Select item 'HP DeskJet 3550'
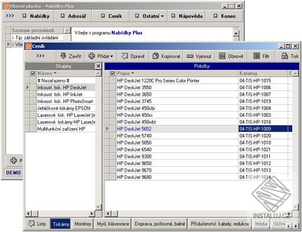The width and height of the screenshot is (302, 232). pos(177,87)
